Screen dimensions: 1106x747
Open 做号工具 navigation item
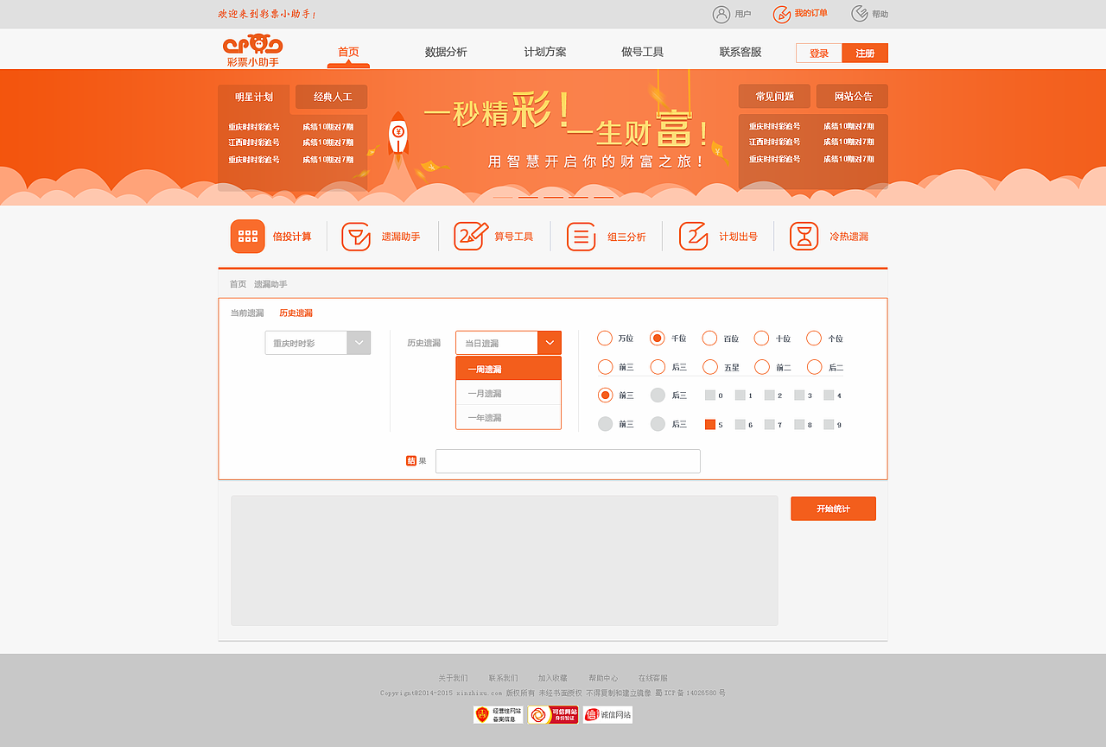643,52
